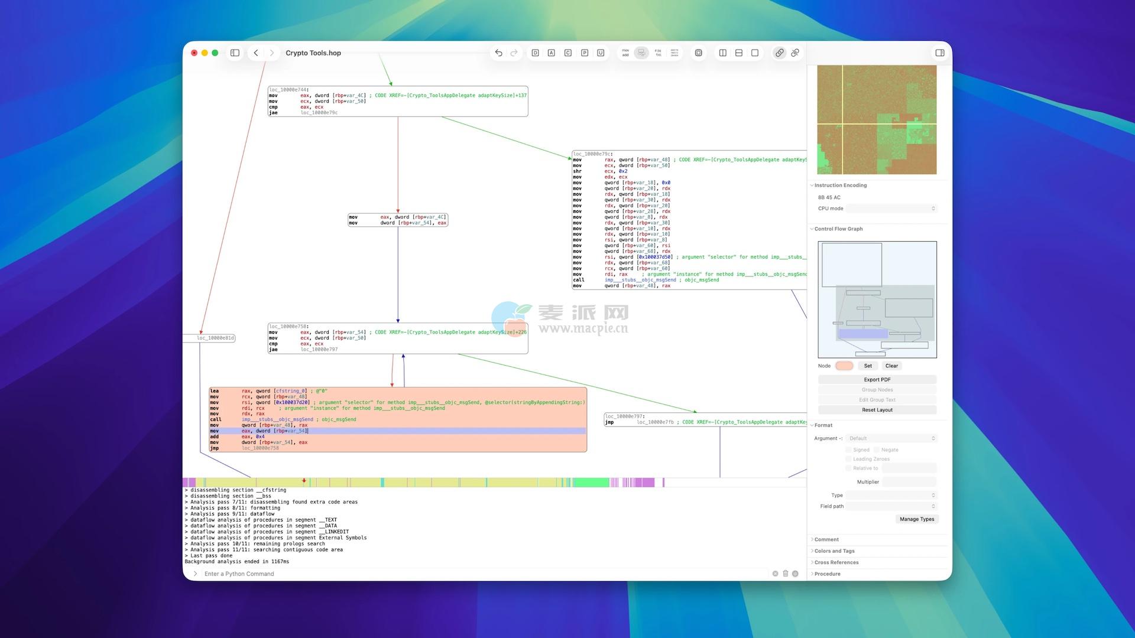Switch to assembly mov/add view mode
The height and width of the screenshot is (638, 1135).
(625, 53)
